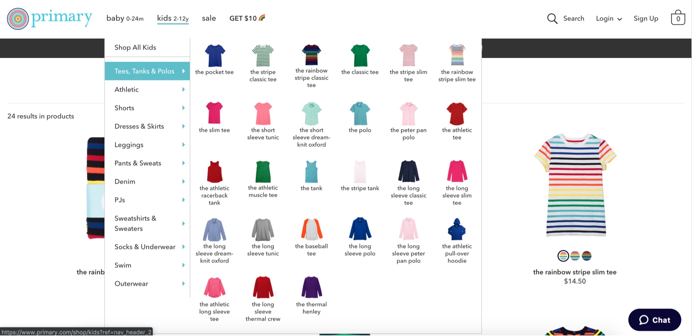Select the purple thermal henley image
The image size is (692, 336).
point(312,287)
